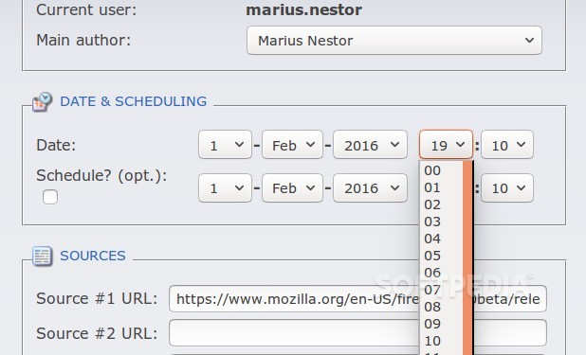Choose hour 08 from the dropdown list
Screen dimensions: 586x355
(x=441, y=307)
